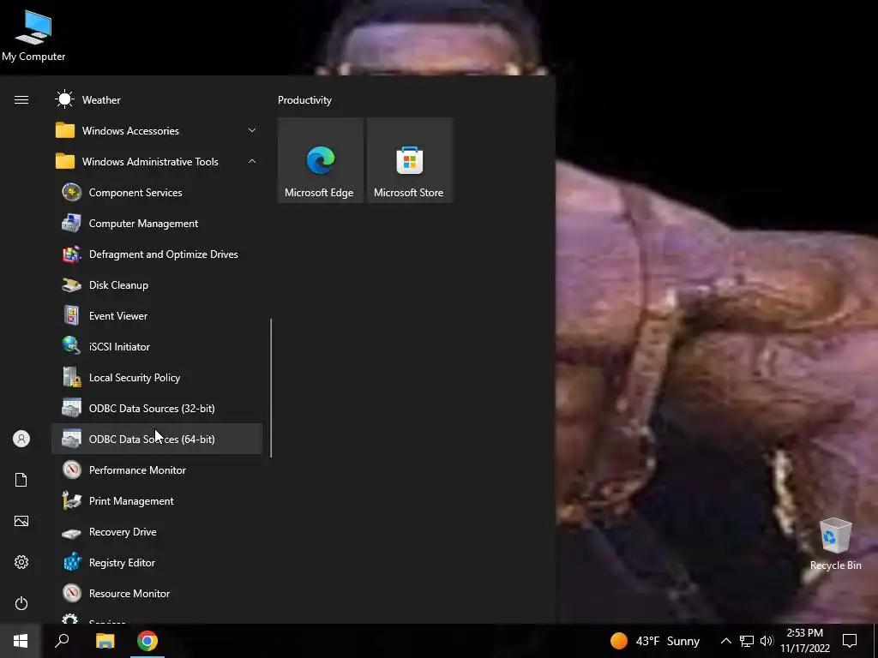
Task: Launch Performance Monitor
Action: coord(157,470)
